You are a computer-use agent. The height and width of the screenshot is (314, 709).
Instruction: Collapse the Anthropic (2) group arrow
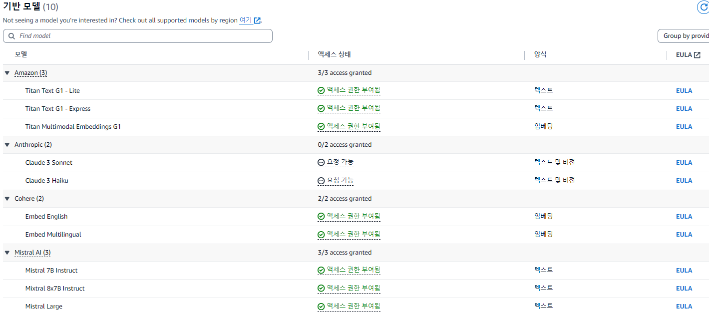pyautogui.click(x=7, y=145)
